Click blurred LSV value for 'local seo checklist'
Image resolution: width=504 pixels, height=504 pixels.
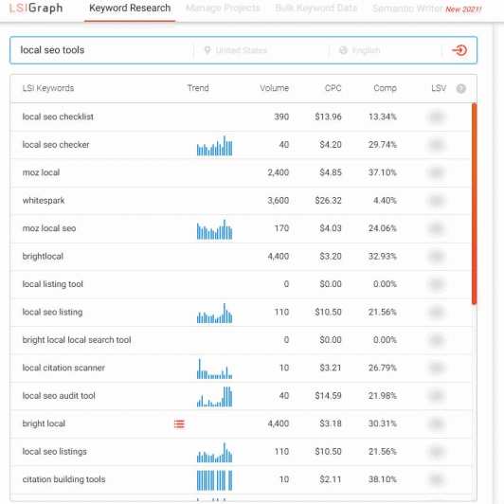coord(437,117)
